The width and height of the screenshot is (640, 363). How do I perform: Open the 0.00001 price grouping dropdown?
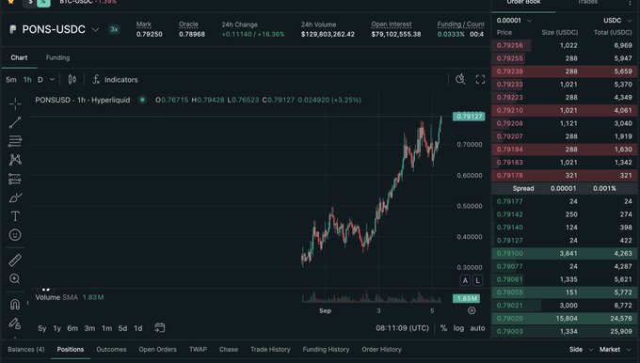(514, 21)
